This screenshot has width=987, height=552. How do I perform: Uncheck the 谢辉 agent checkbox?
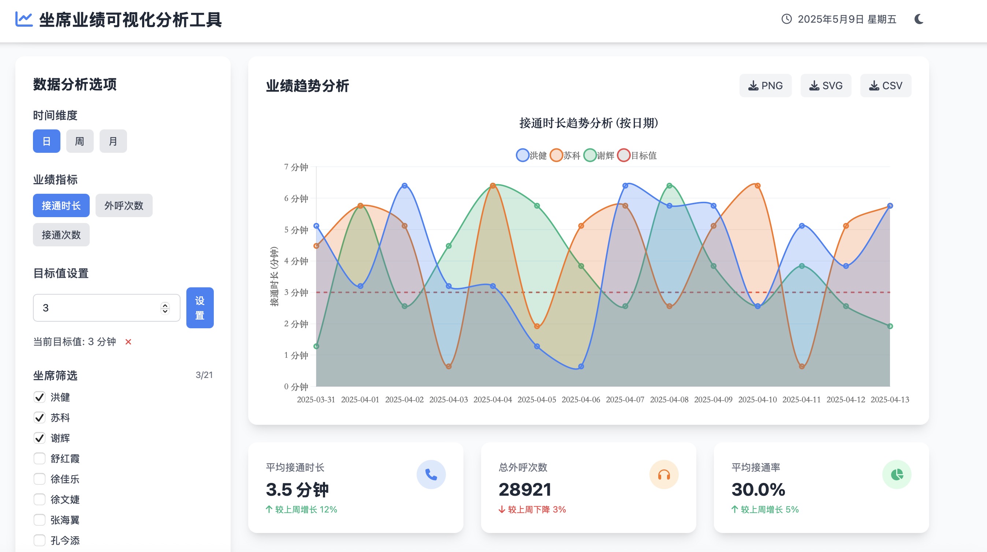point(40,438)
